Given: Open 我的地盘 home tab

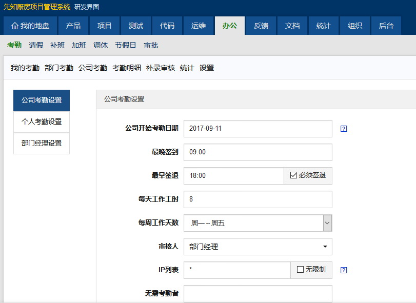Looking at the screenshot, I should (30, 26).
